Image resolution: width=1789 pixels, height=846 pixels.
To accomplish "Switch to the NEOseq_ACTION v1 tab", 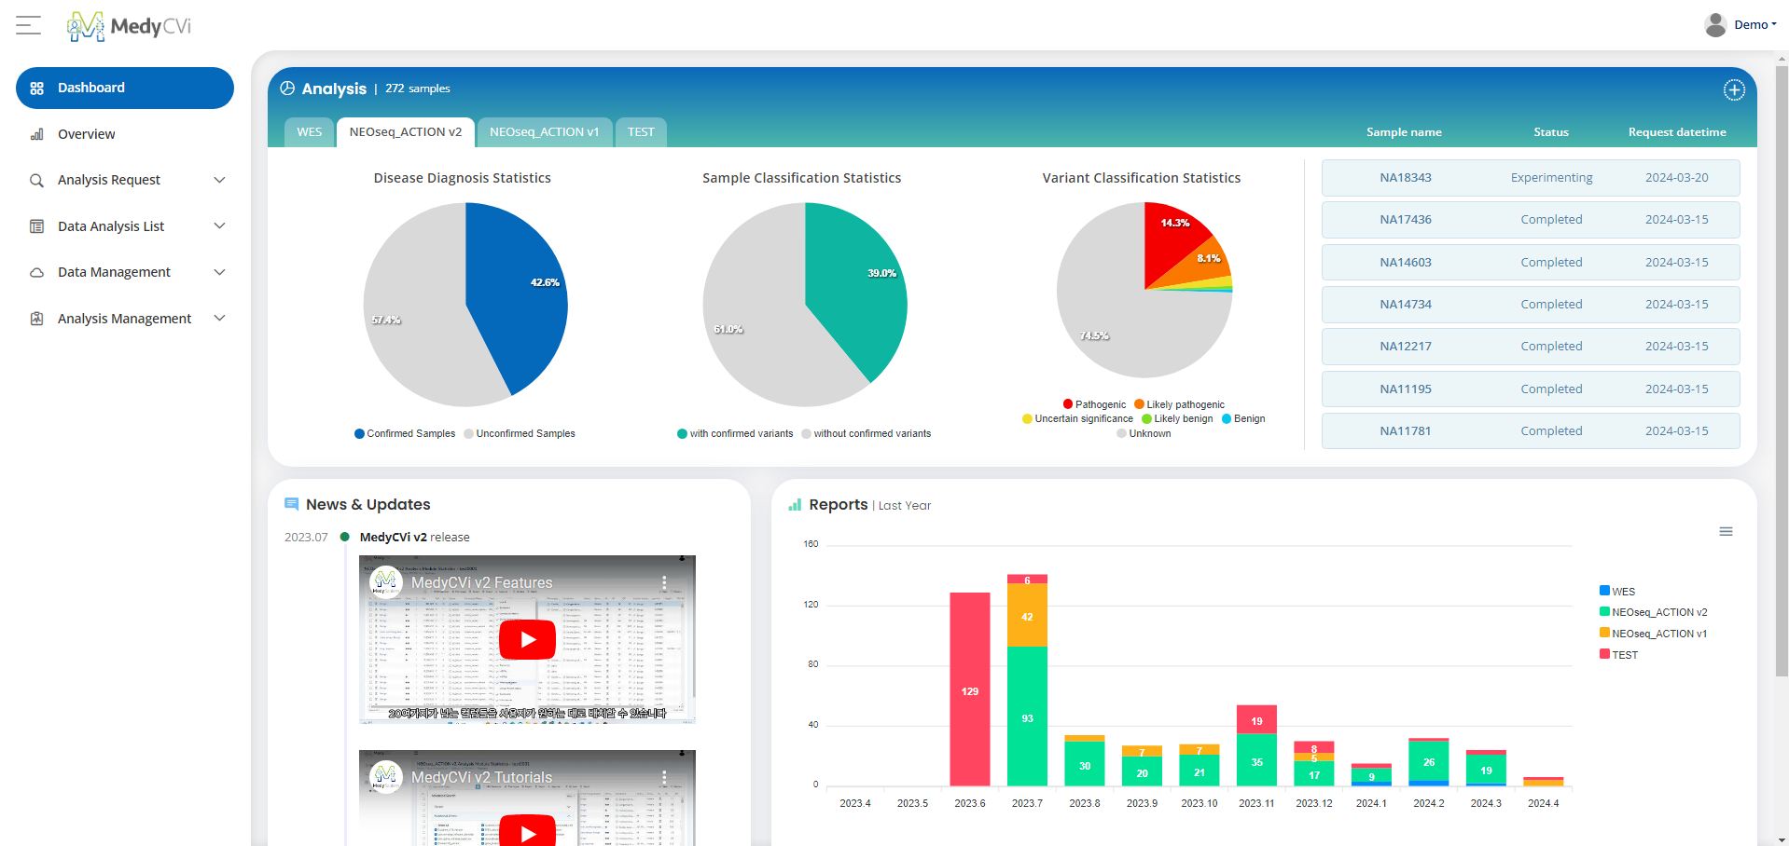I will coord(544,132).
